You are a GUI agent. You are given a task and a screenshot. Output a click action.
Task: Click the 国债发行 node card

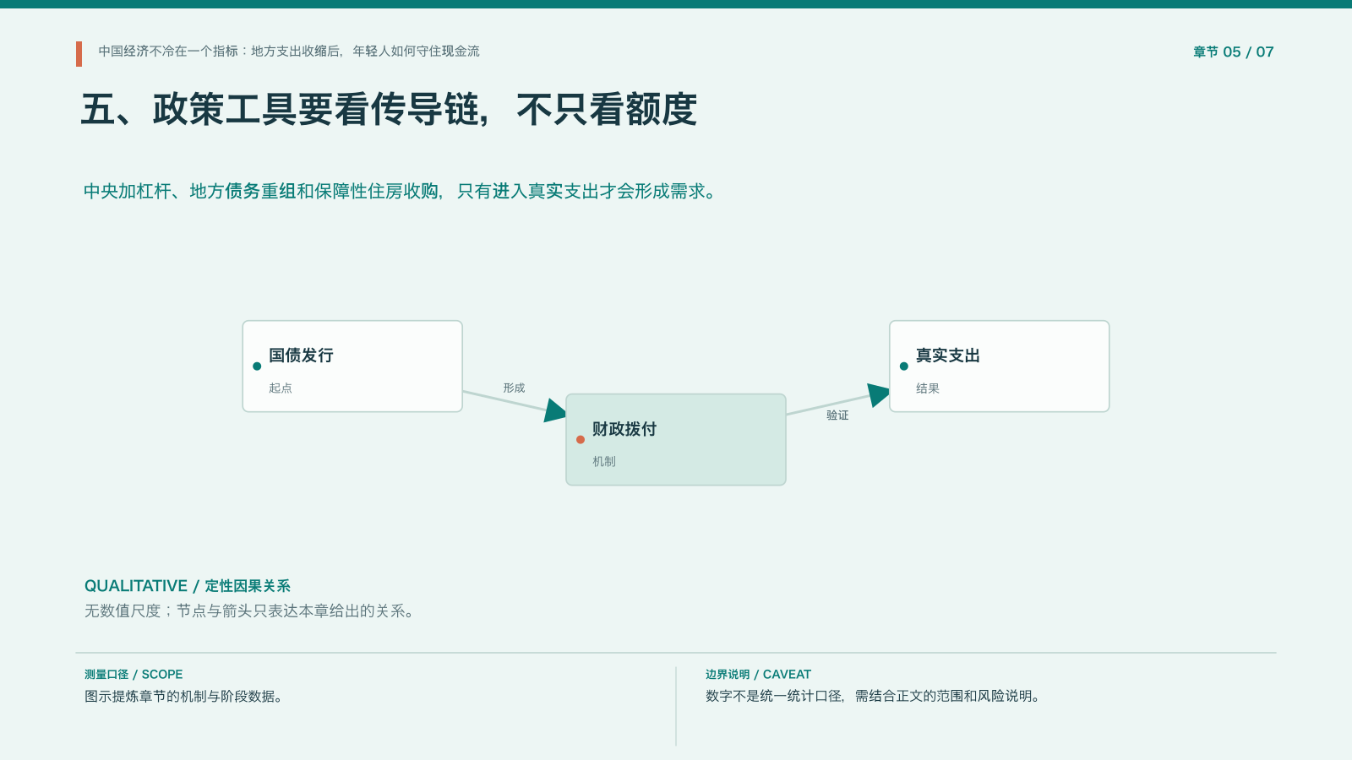(x=352, y=366)
